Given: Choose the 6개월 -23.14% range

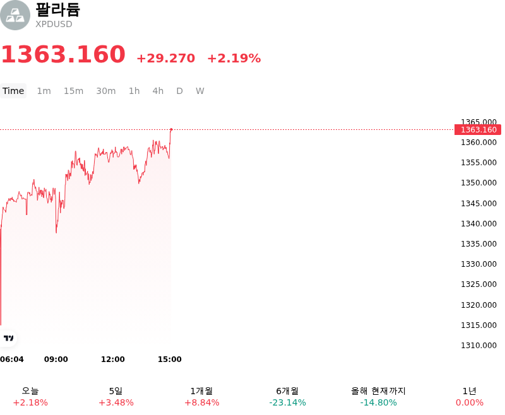Looking at the screenshot, I should pos(287,397).
